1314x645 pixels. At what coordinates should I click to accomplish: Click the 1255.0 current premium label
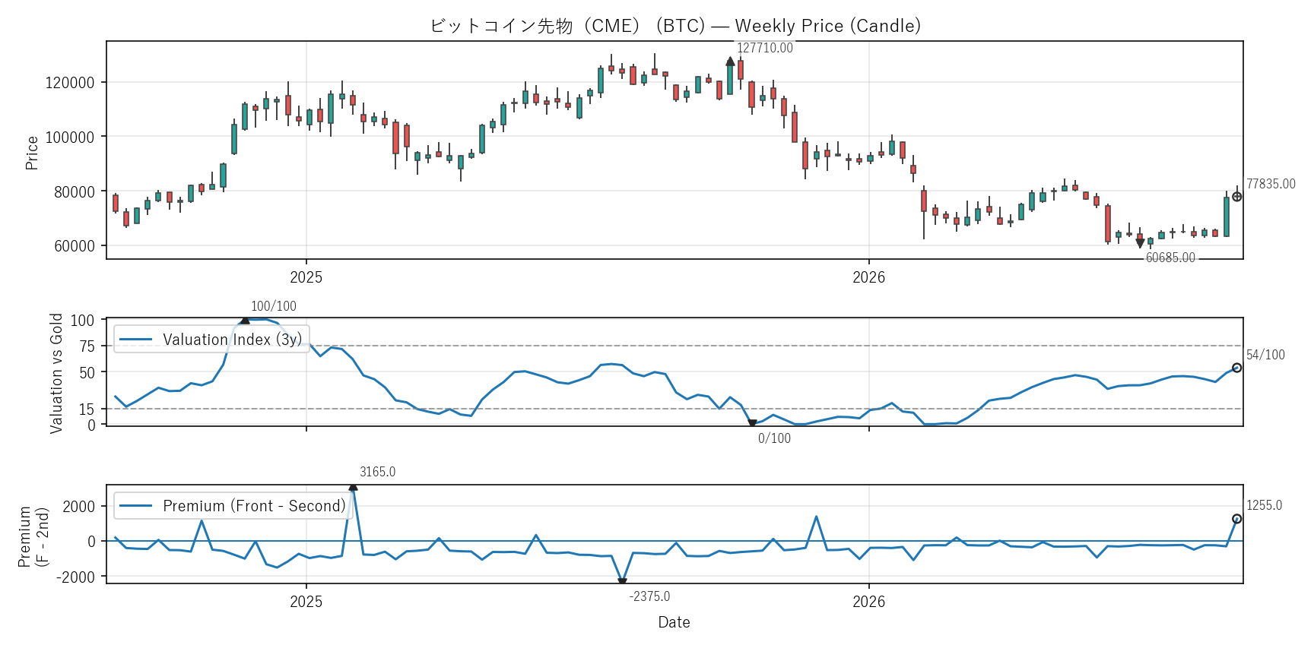point(1264,505)
